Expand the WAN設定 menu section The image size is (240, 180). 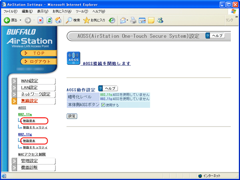[34, 81]
